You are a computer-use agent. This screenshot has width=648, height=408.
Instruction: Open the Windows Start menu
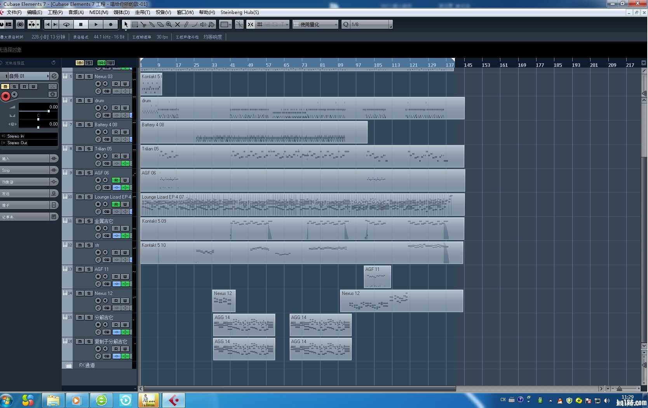(7, 400)
